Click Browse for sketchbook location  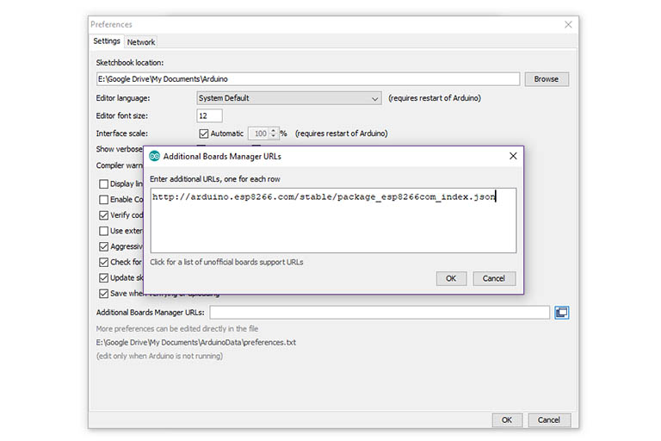[x=547, y=79]
